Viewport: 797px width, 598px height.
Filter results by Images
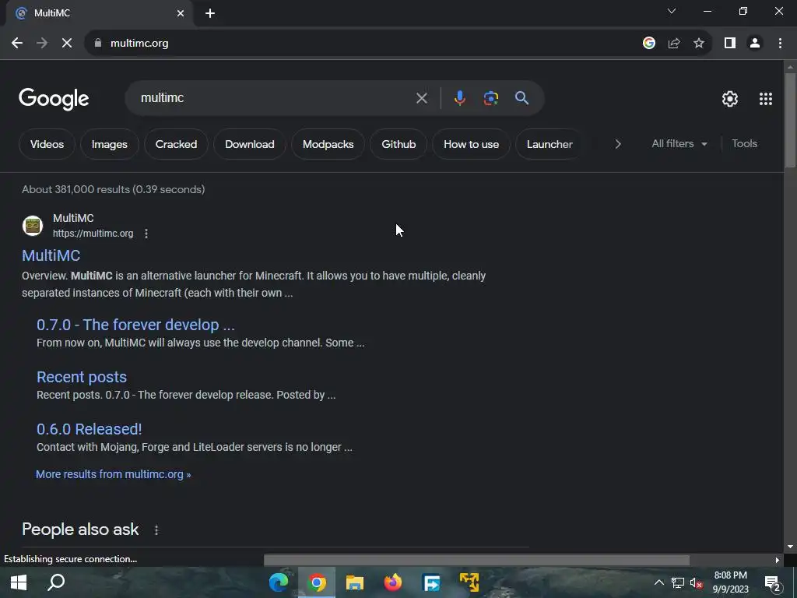tap(109, 144)
